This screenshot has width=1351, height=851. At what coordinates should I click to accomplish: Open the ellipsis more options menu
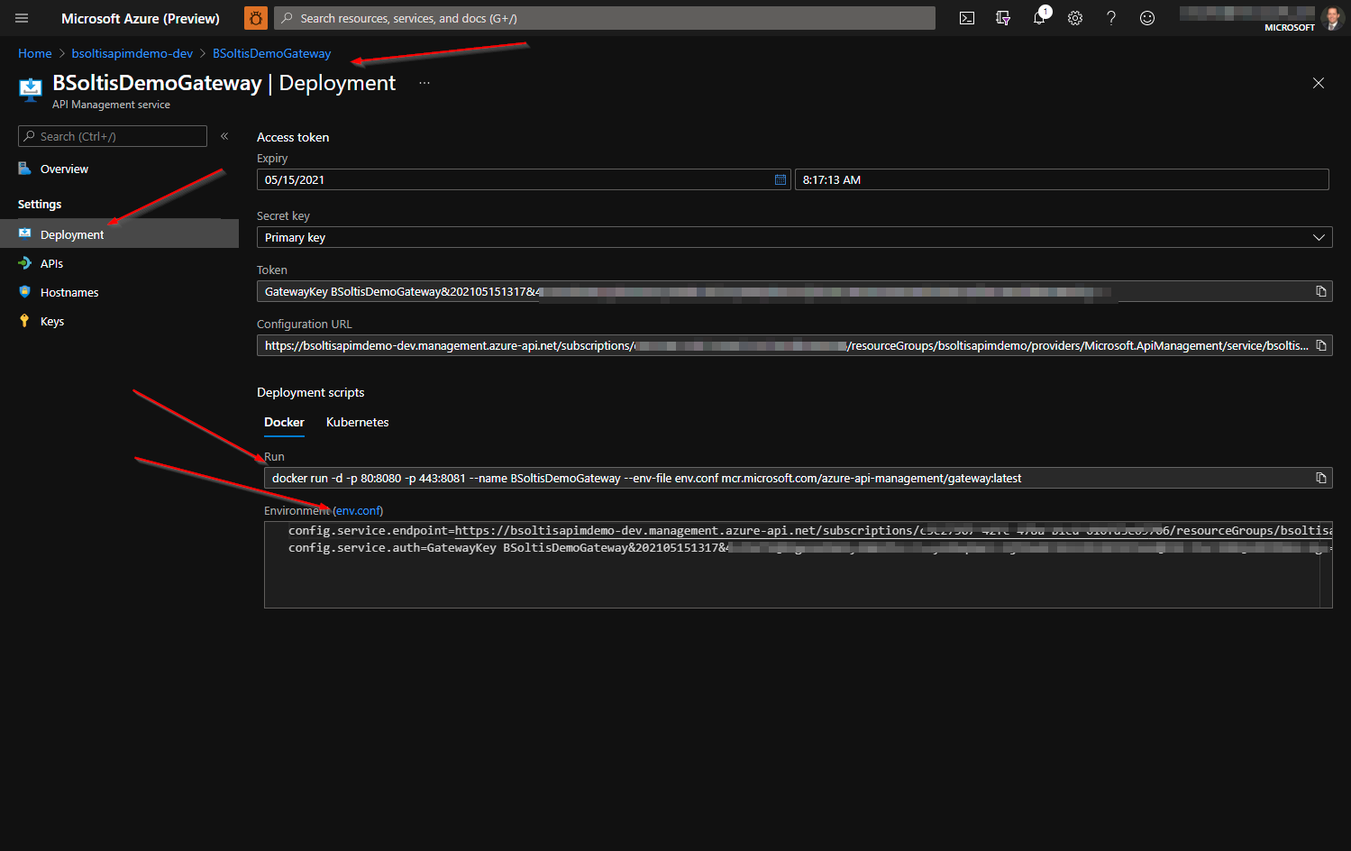pyautogui.click(x=424, y=83)
